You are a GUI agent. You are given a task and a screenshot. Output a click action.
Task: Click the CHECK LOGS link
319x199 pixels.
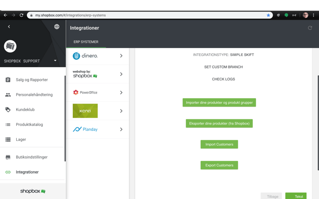click(223, 79)
